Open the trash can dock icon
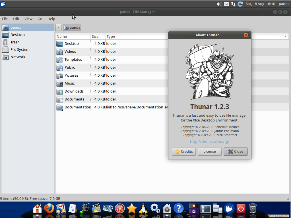 pyautogui.click(x=253, y=209)
